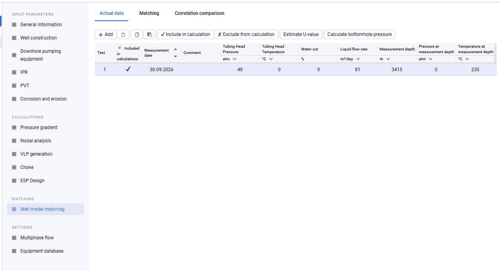Switch to the Matching tab
The height and width of the screenshot is (271, 500).
[149, 13]
